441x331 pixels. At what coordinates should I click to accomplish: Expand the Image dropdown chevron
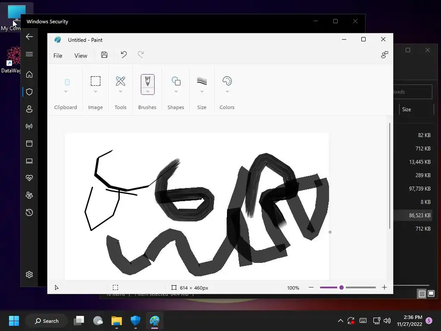(96, 91)
